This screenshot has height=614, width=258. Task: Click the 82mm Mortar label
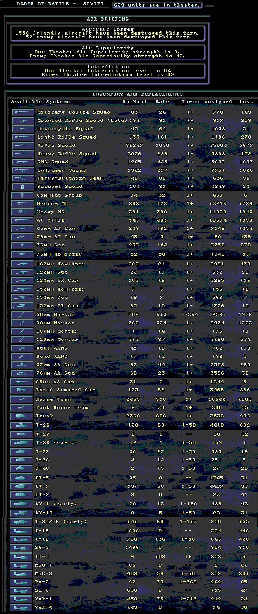[x=56, y=323]
